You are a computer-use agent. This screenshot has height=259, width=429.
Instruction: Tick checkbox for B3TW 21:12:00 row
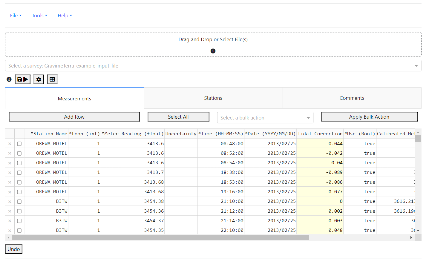tap(19, 211)
